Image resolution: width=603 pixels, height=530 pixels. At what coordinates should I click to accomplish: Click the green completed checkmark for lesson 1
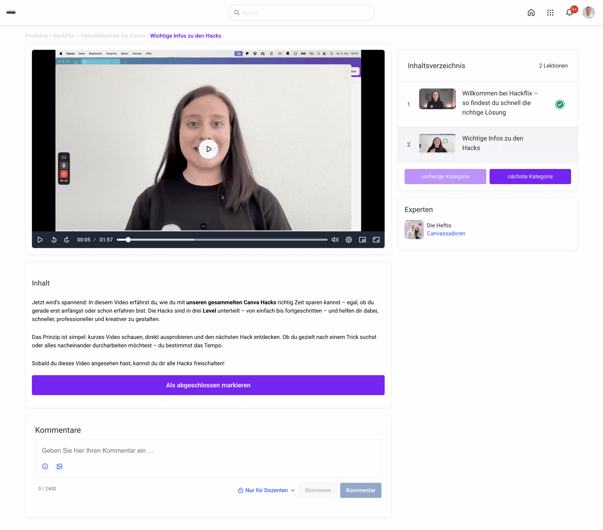tap(560, 104)
